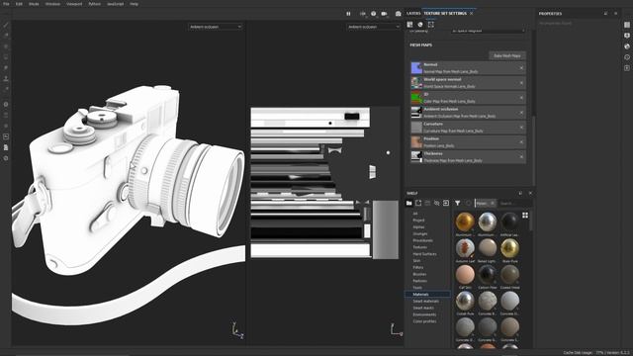Viewport: 633px width, 356px height.
Task: Open the Viewport menu
Action: pos(74,4)
